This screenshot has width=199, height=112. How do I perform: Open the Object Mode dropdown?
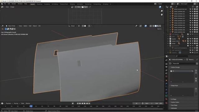coord(12,26)
